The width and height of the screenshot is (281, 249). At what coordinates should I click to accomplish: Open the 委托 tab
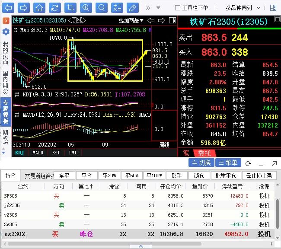click(x=204, y=153)
